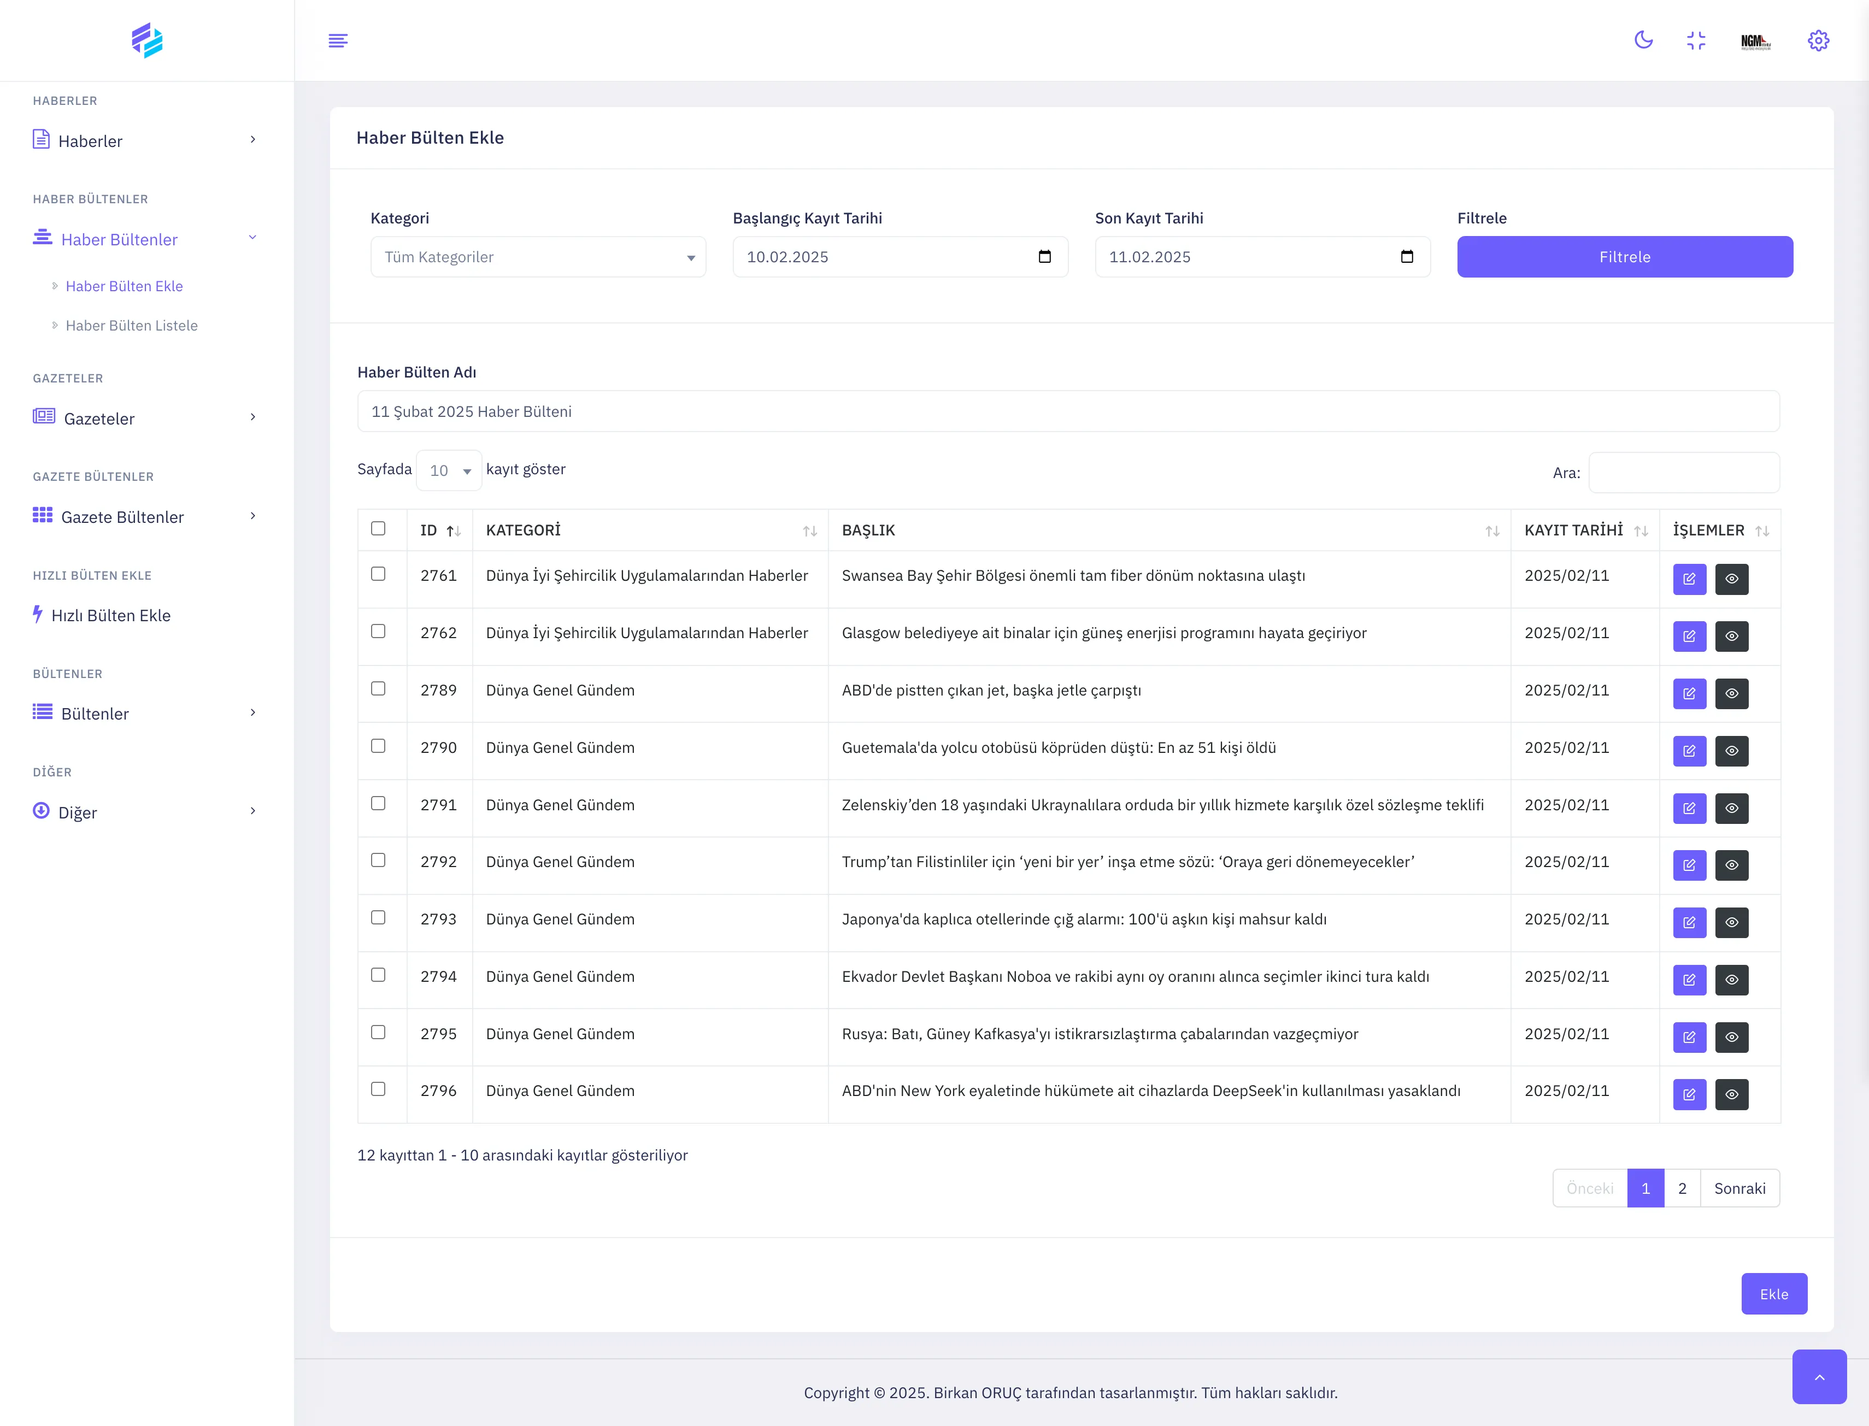Expand the Gazete Bültenler sidebar menu
The height and width of the screenshot is (1426, 1869).
(144, 517)
